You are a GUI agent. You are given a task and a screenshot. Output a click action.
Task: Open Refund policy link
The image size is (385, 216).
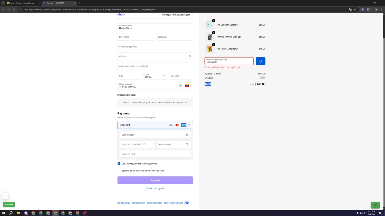pyautogui.click(x=124, y=203)
